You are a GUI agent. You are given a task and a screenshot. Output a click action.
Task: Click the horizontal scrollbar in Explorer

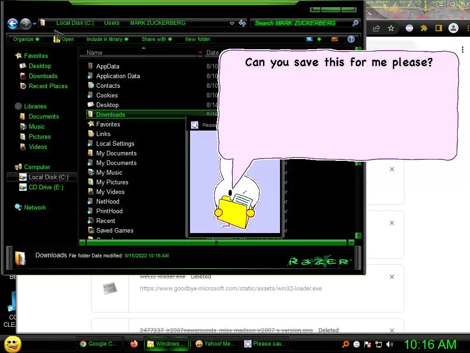click(x=216, y=242)
